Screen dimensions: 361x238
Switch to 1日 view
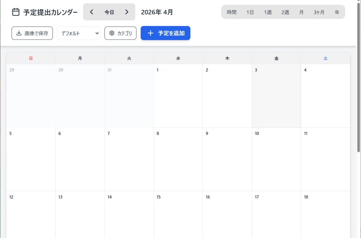pos(250,12)
